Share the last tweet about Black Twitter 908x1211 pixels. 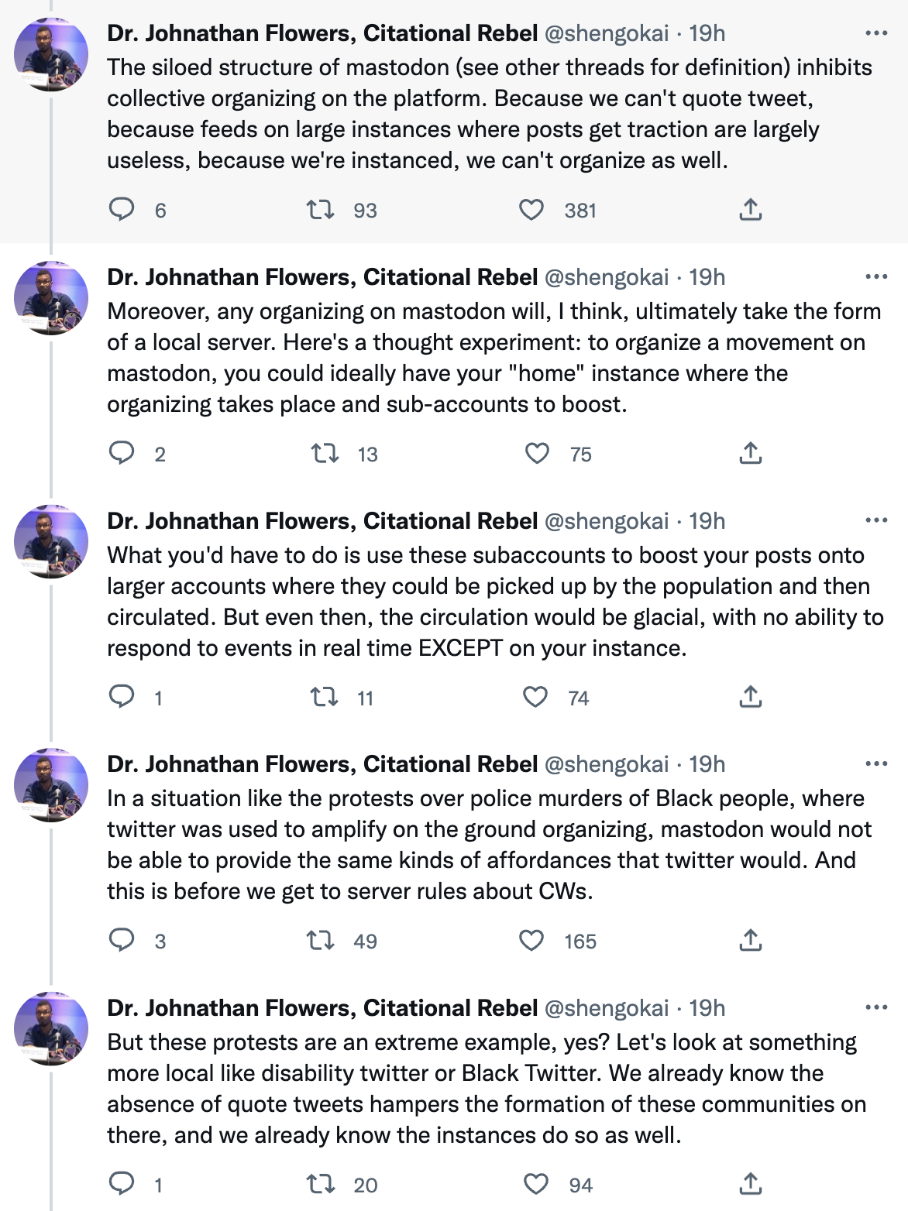[750, 1185]
